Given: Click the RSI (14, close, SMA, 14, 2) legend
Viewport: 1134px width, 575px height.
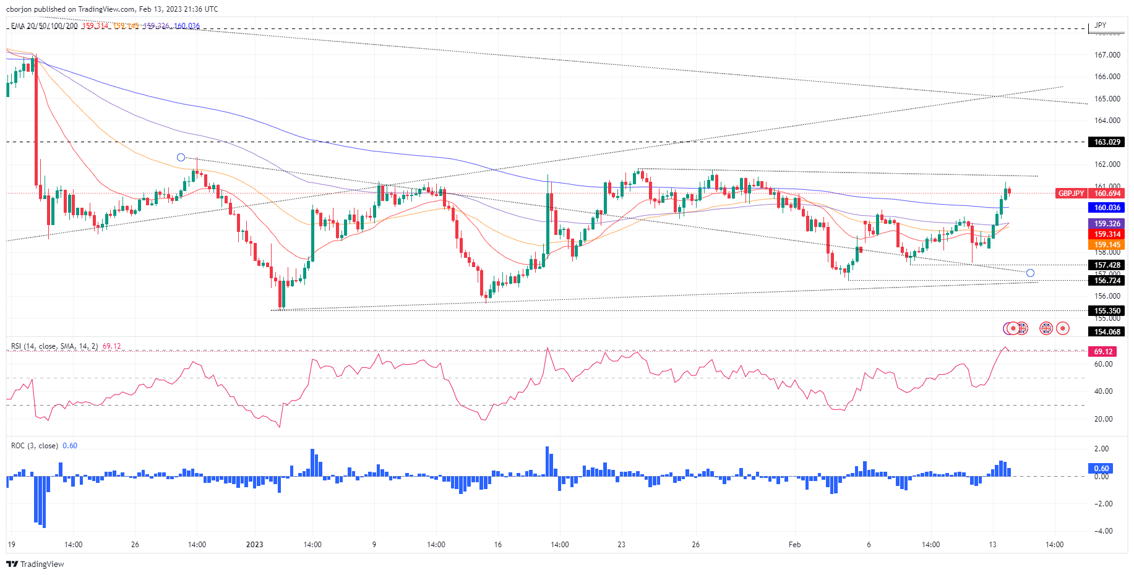Looking at the screenshot, I should click(54, 346).
